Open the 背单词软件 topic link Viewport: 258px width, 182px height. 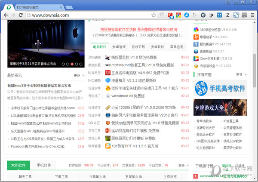click(x=204, y=121)
